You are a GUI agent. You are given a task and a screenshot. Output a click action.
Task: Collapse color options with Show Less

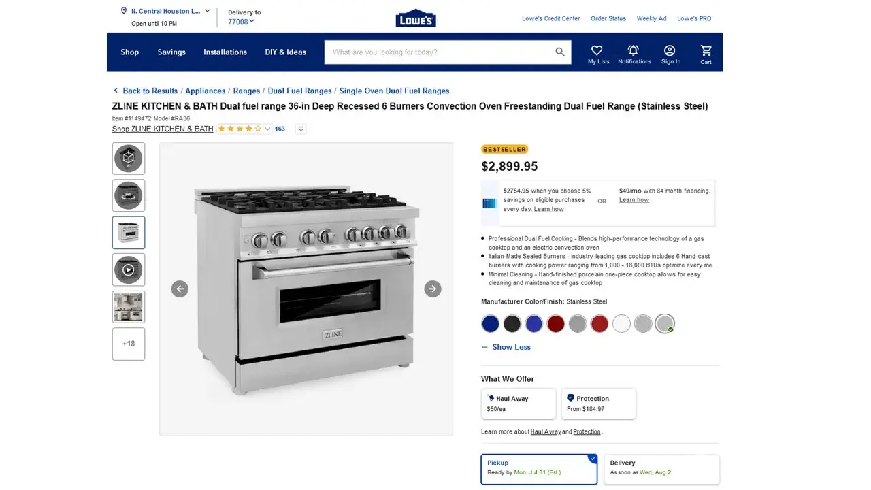[x=506, y=347]
